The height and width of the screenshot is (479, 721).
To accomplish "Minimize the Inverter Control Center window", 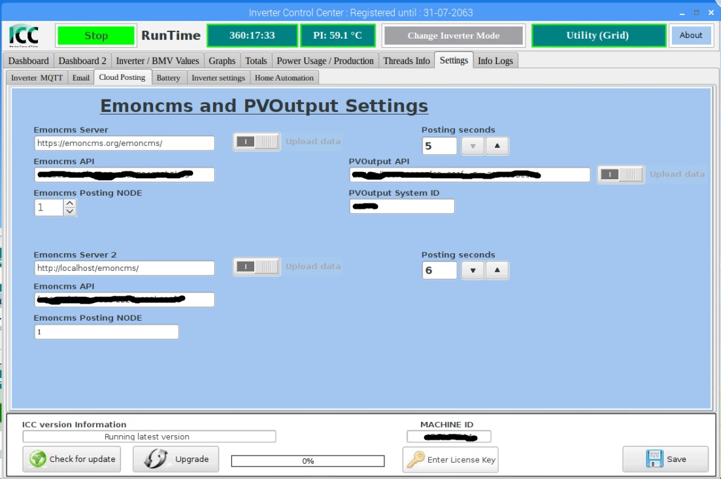I will click(682, 13).
